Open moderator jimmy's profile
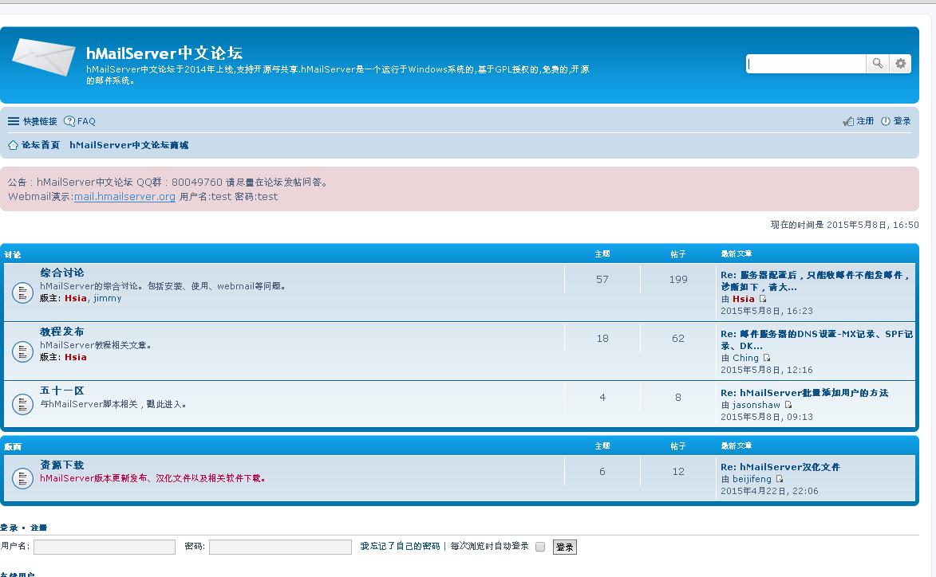The height and width of the screenshot is (577, 936). click(108, 298)
